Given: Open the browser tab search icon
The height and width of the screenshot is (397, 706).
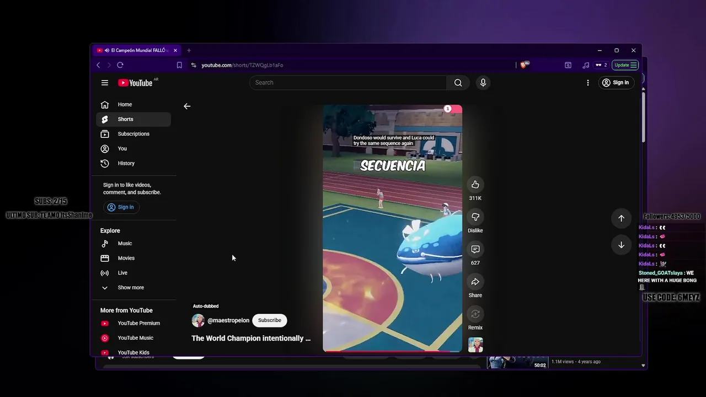Looking at the screenshot, I should point(568,65).
